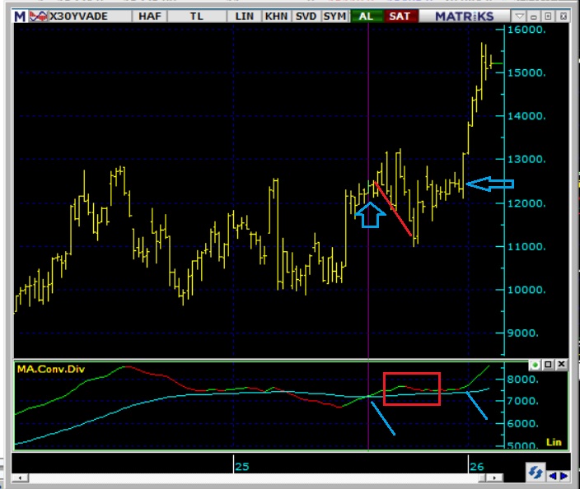Close the MA.Conv.Div indicator panel
This screenshot has width=580, height=489.
point(561,365)
